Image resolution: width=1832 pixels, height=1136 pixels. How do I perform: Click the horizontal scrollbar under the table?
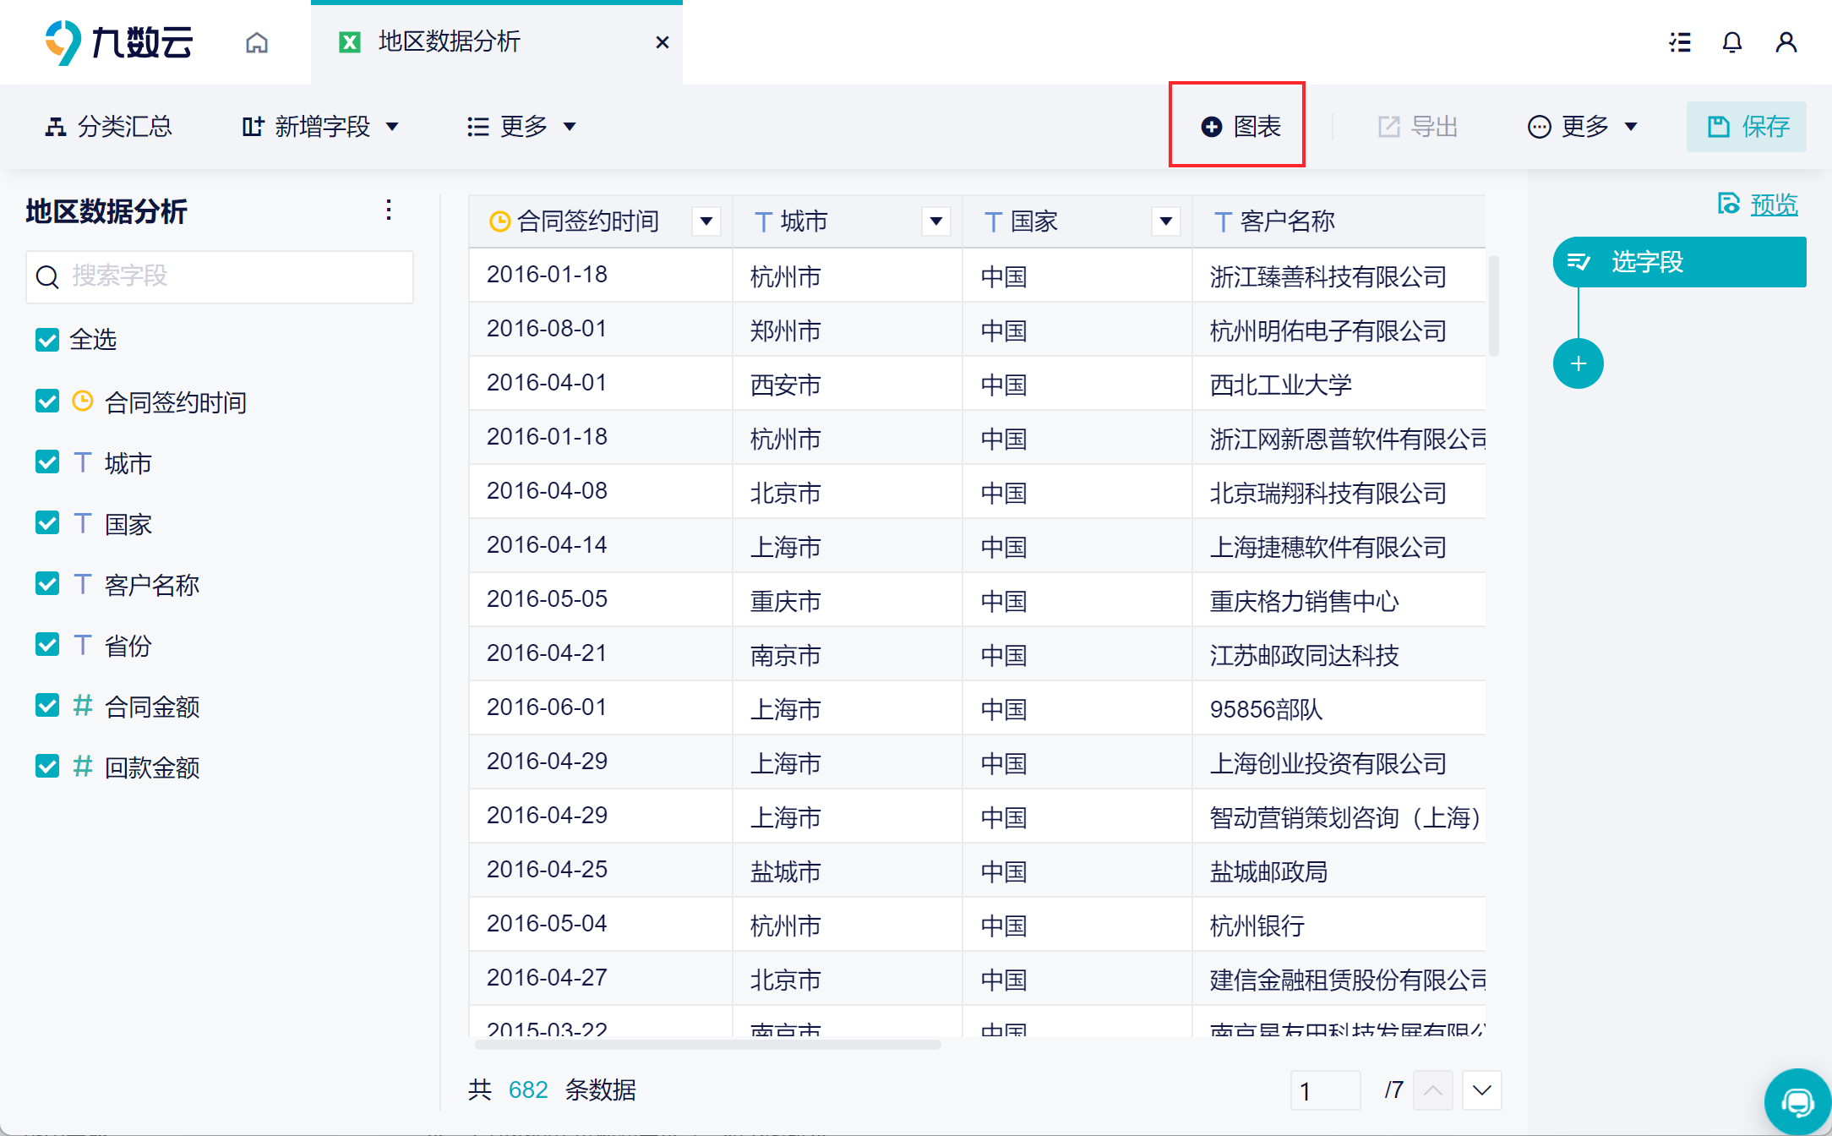click(x=707, y=1045)
